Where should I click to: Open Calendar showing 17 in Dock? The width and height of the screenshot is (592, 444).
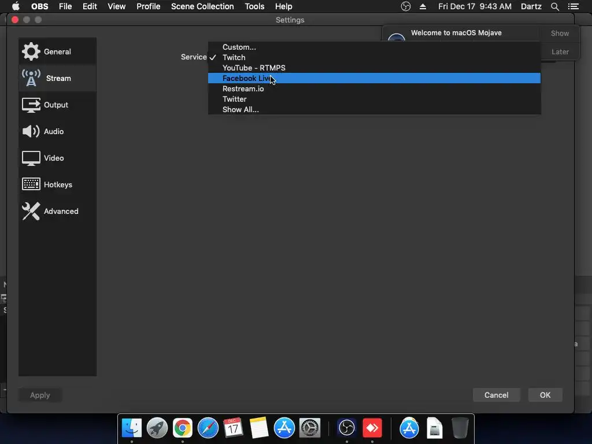[x=233, y=428]
